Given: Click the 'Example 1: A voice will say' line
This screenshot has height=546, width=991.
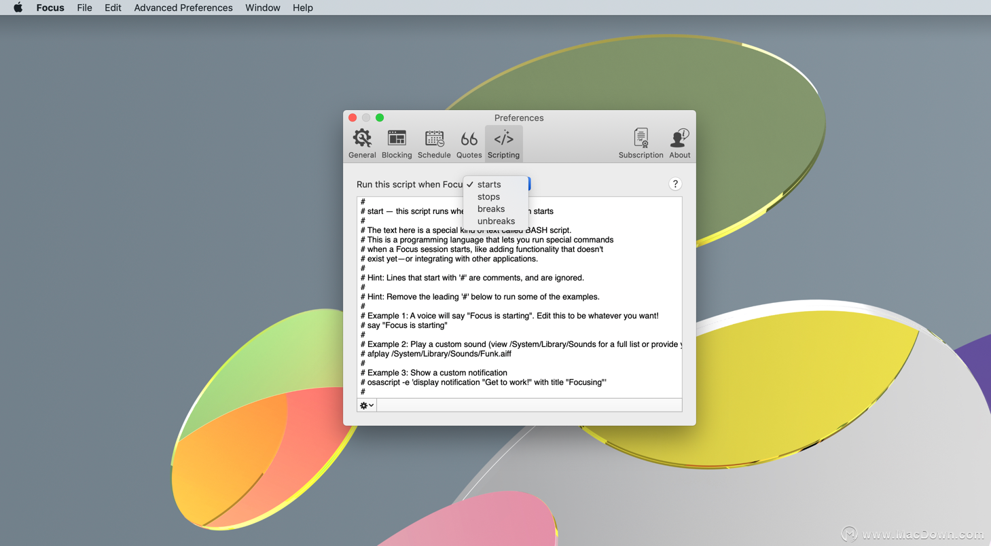Looking at the screenshot, I should pyautogui.click(x=509, y=316).
